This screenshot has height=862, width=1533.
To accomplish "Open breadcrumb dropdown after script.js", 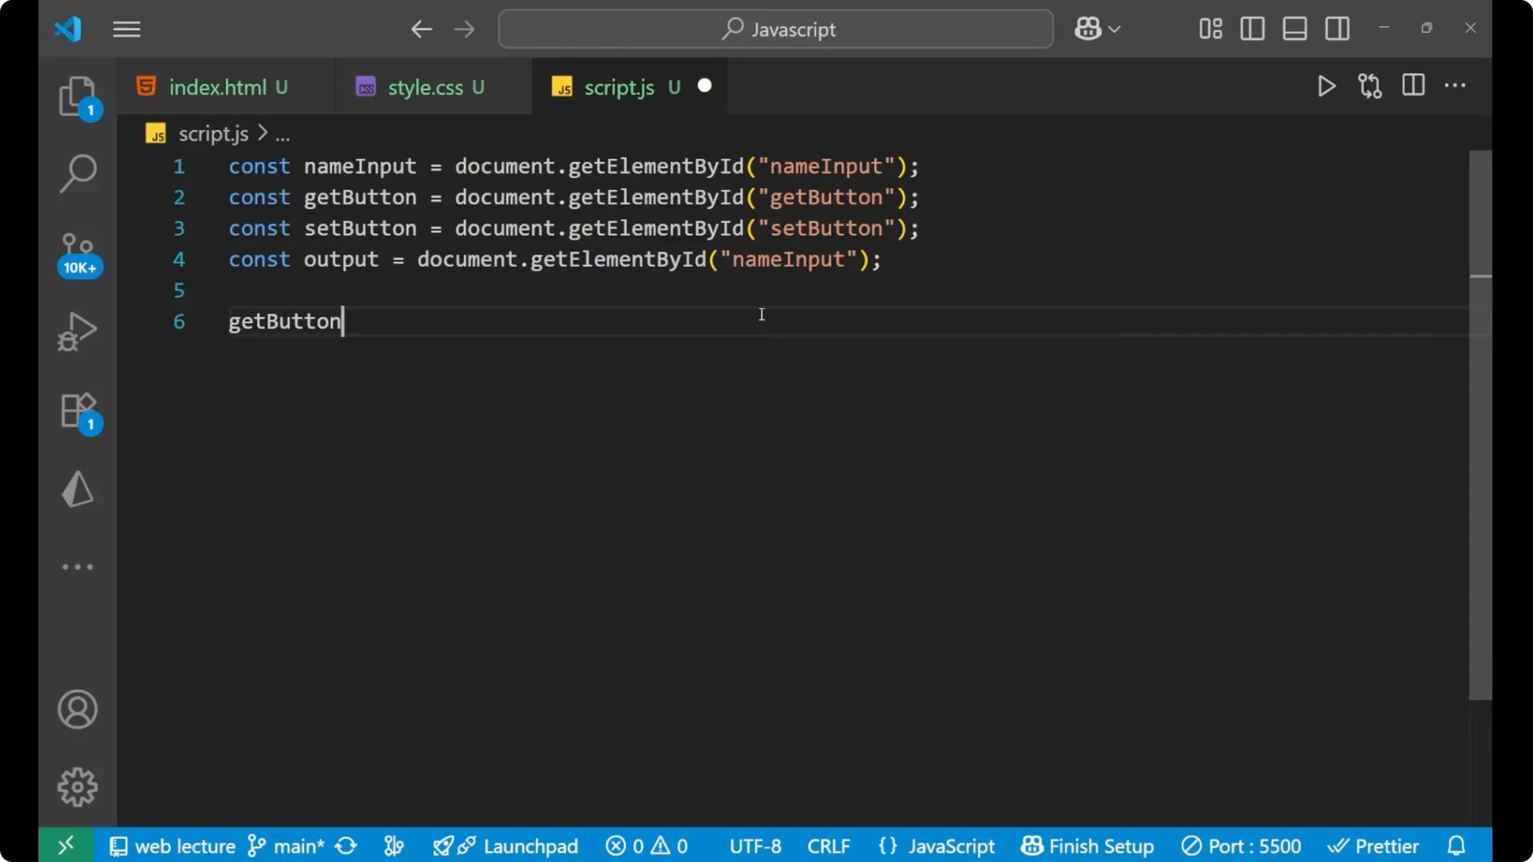I will [283, 133].
